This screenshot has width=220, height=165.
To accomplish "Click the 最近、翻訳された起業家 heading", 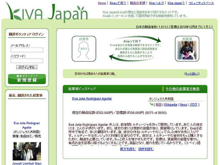I will click(26, 96).
